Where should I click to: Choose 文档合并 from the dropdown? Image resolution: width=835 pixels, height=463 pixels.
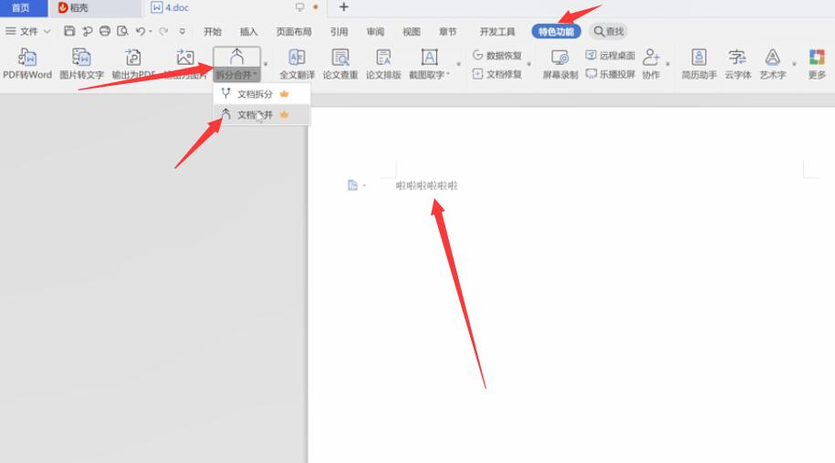(x=262, y=114)
